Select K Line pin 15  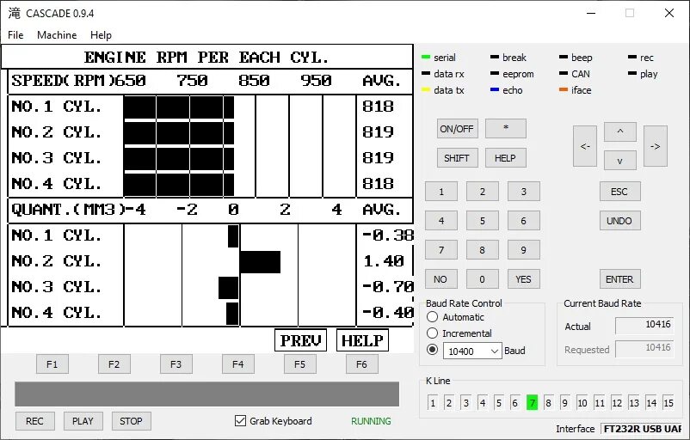[x=668, y=403]
